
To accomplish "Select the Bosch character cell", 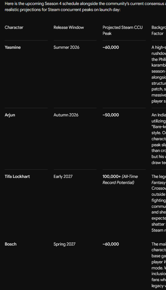I will coord(11,244).
